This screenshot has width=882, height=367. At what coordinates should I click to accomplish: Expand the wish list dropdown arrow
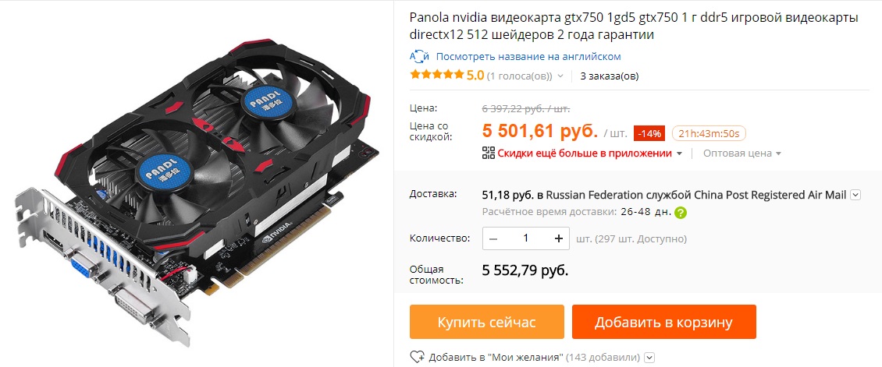coord(649,358)
